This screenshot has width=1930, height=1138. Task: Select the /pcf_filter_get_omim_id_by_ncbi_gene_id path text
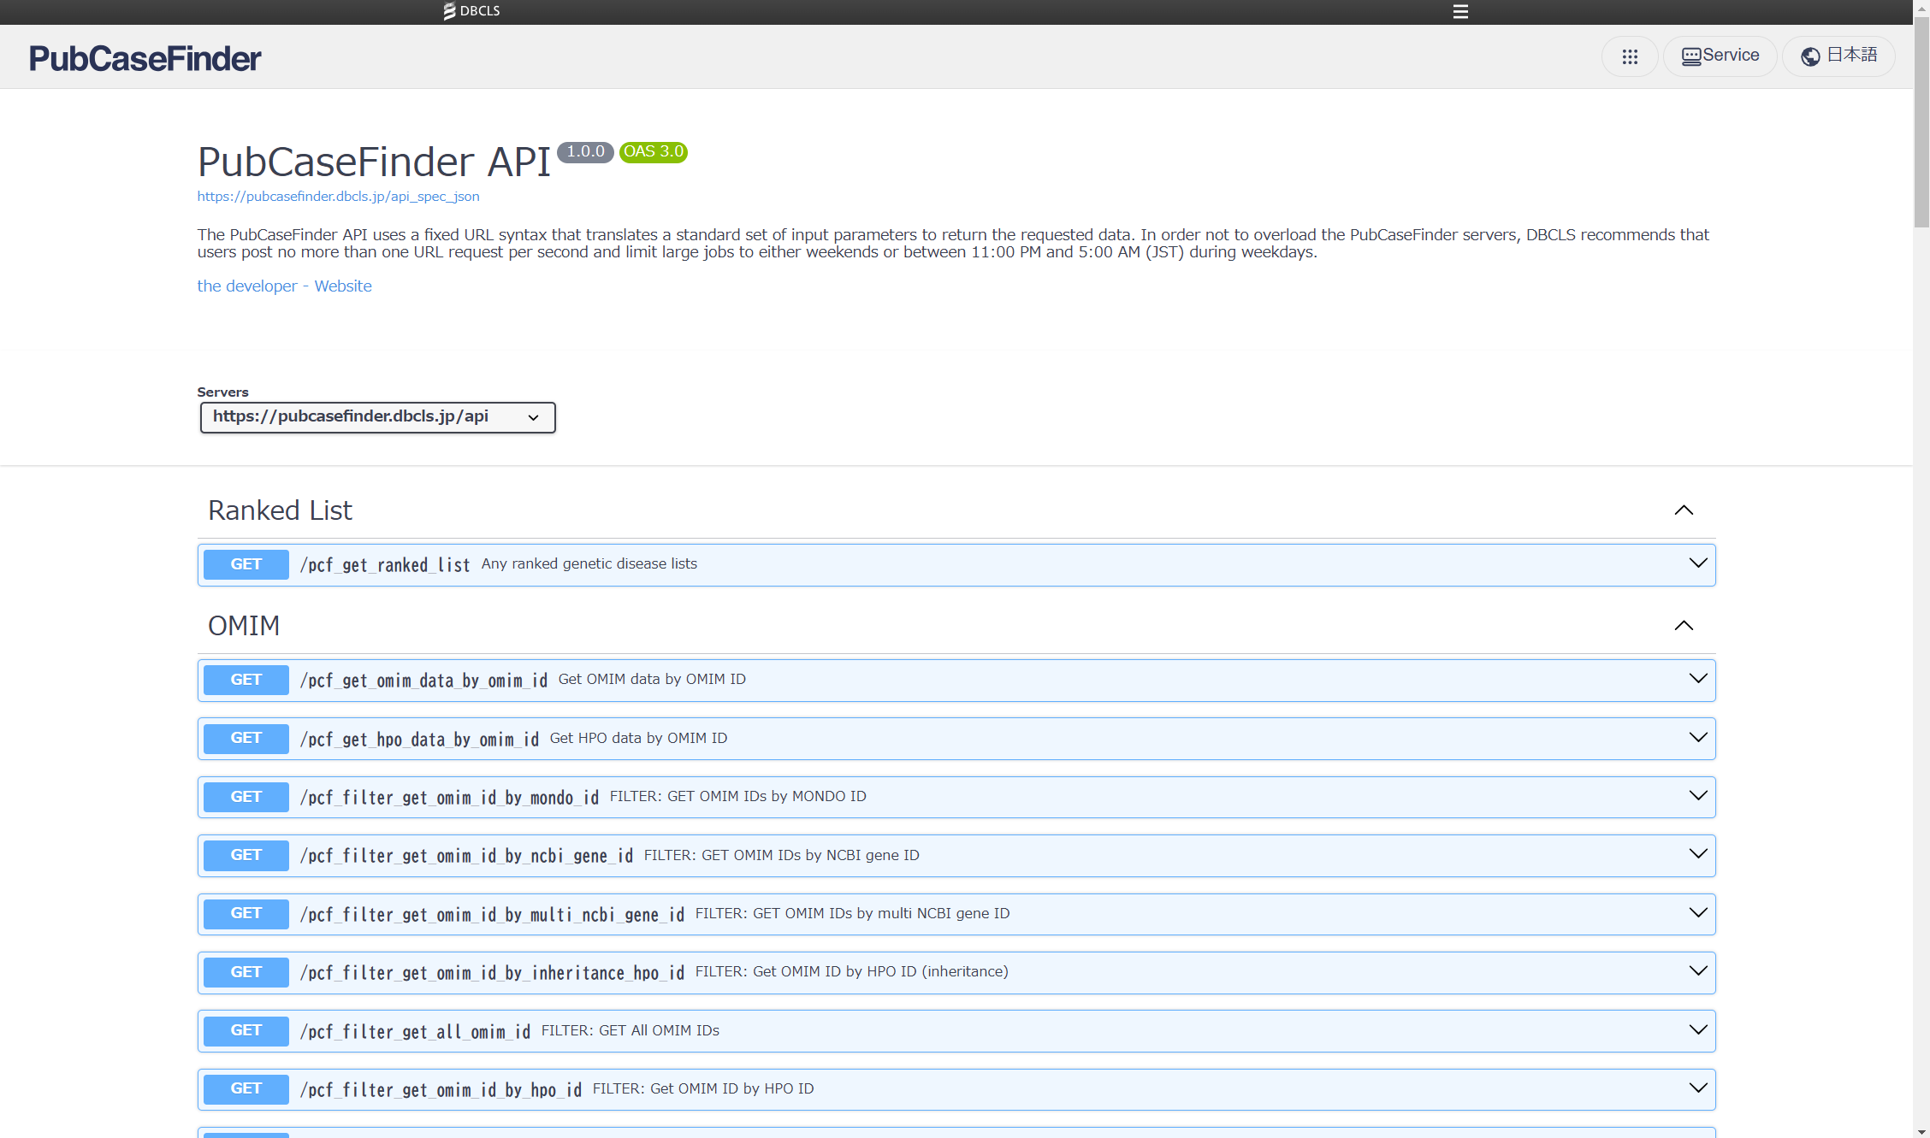click(x=466, y=856)
